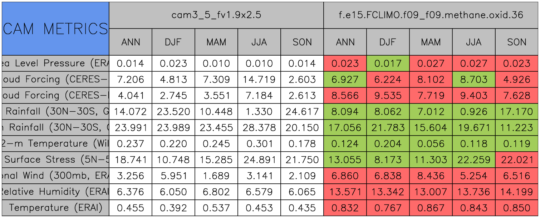
Task: Click the cell showing 14.719
Action: pos(259,79)
